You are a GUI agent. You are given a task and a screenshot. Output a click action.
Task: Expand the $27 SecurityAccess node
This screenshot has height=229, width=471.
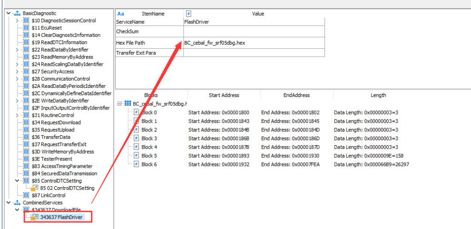tap(17, 72)
